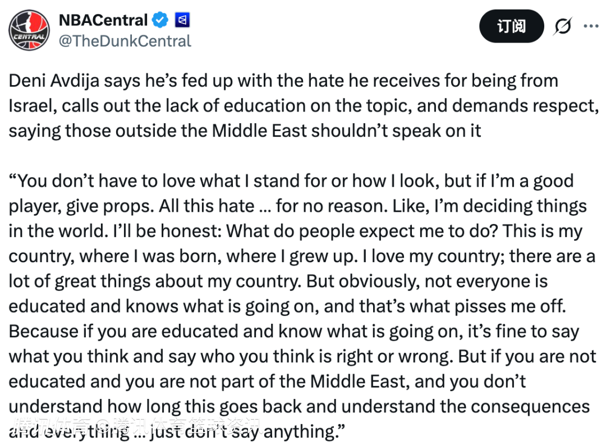Click the line "saying those outside the Middle East"

[x=245, y=131]
